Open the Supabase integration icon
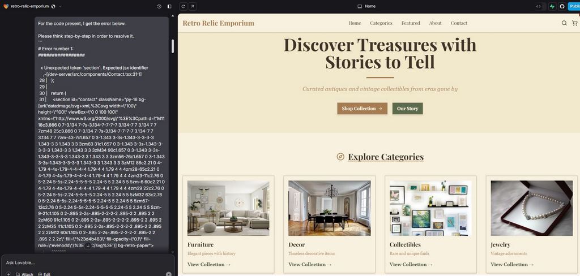 [x=552, y=6]
